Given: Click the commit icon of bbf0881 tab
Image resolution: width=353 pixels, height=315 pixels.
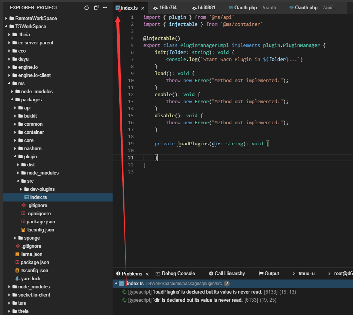Looking at the screenshot, I should click(194, 8).
